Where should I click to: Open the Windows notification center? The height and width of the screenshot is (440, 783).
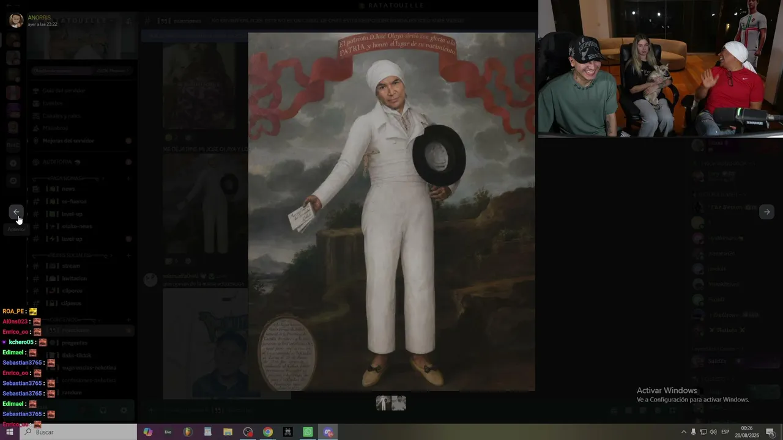point(771,432)
